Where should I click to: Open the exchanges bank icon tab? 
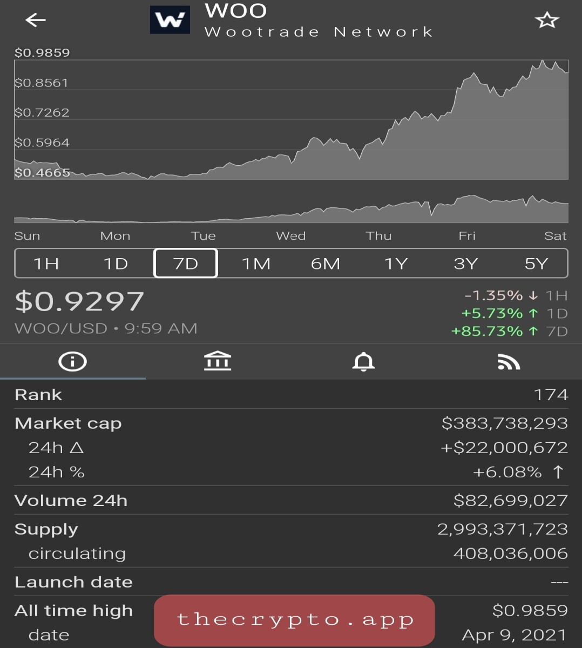click(x=218, y=361)
